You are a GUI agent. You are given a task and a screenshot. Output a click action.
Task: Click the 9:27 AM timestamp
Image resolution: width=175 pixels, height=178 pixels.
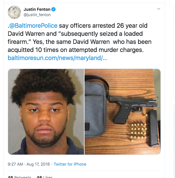coord(15,164)
